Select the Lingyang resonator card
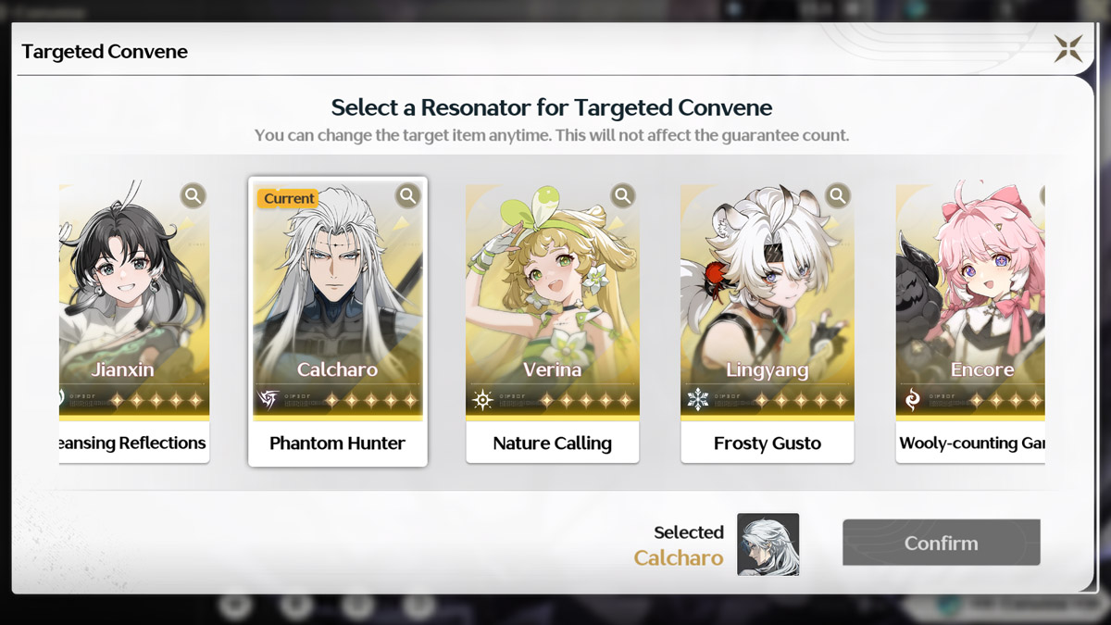 pos(768,321)
